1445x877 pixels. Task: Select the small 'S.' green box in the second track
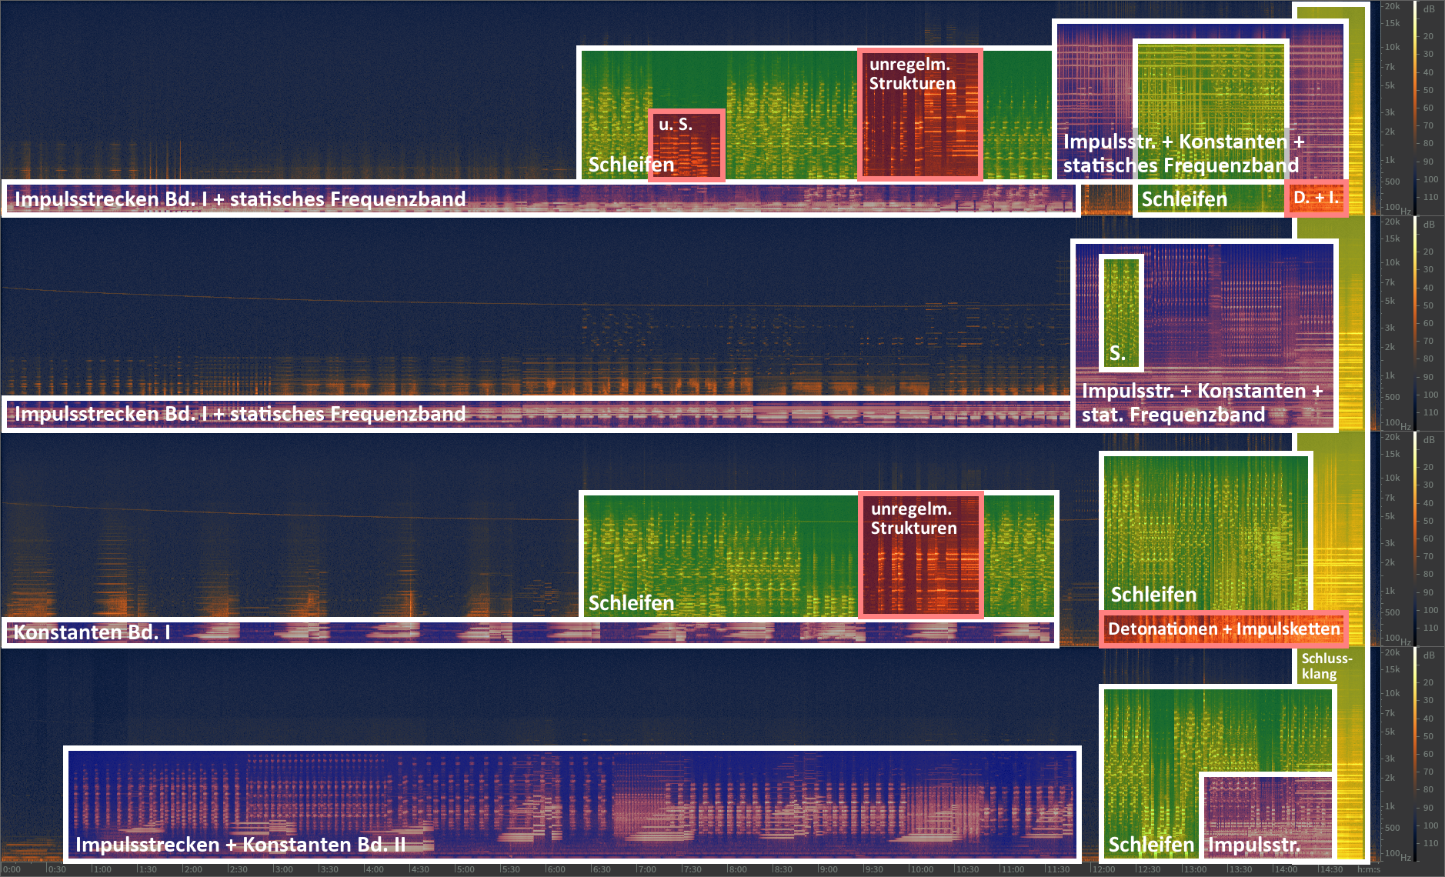(1121, 313)
